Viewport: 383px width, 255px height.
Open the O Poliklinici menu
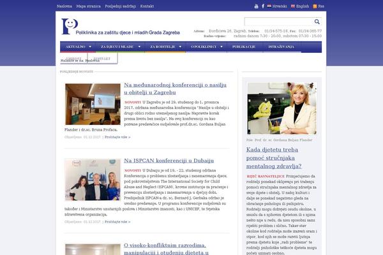click(x=204, y=47)
